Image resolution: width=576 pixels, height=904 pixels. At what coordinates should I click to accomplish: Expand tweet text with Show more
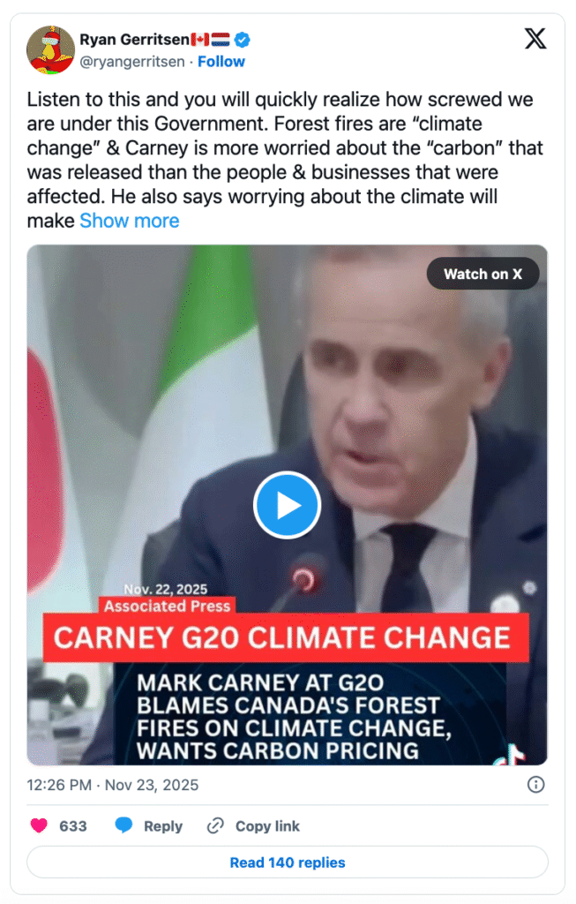click(130, 221)
